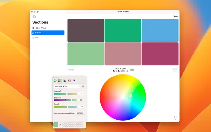
Task: Click the Random button
Action: pos(71,70)
